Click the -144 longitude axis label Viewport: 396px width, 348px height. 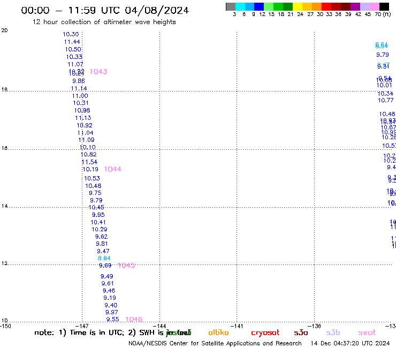coord(159,326)
